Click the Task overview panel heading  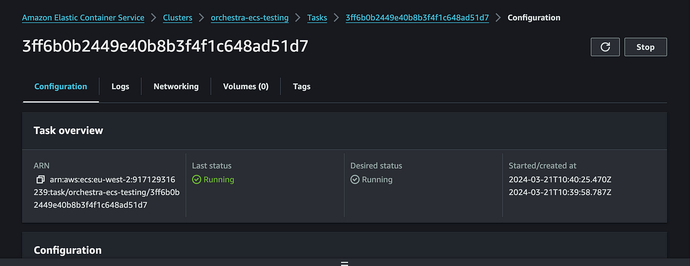pyautogui.click(x=68, y=130)
